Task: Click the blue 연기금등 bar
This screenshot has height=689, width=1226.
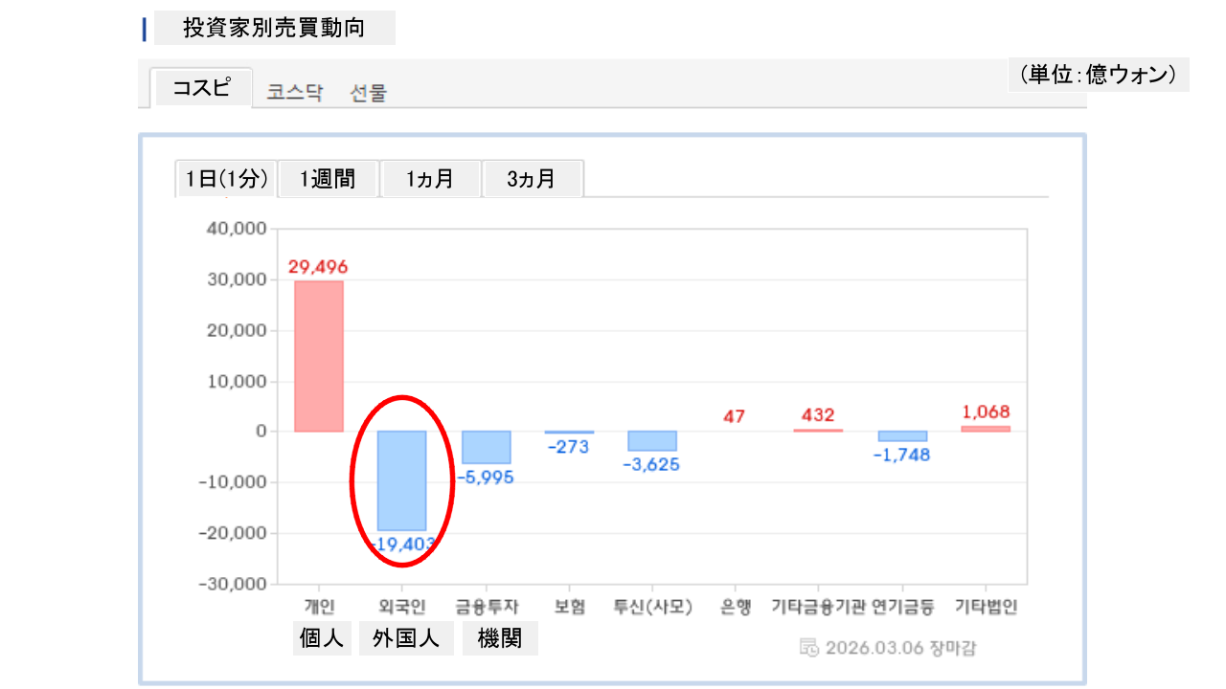Action: point(902,436)
